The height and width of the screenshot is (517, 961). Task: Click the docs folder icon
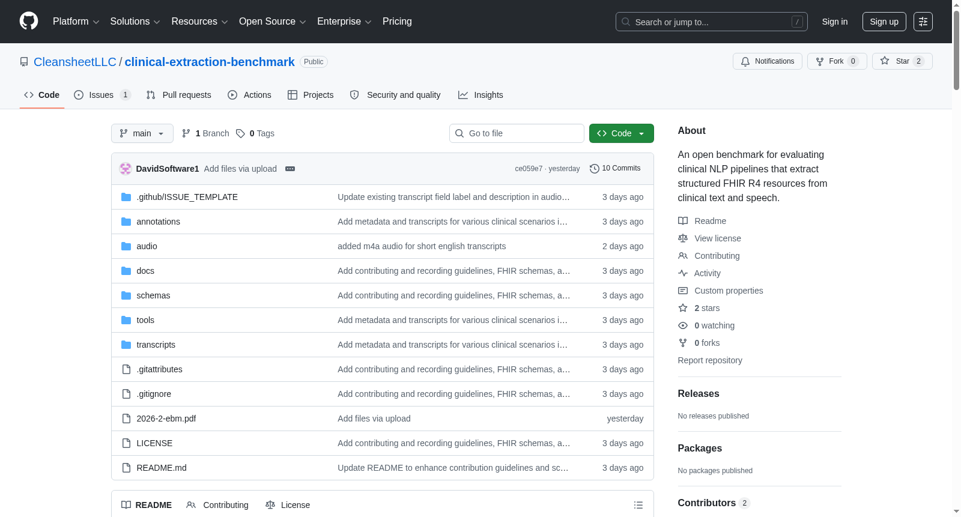coord(126,271)
